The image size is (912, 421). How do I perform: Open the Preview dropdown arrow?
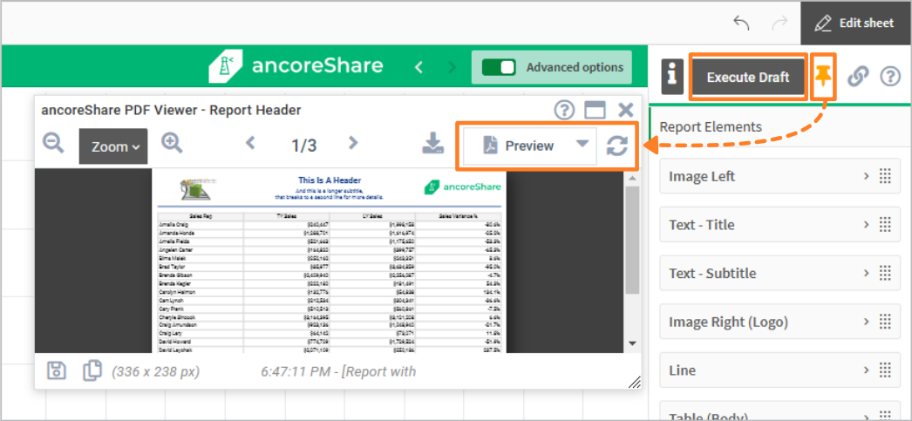(x=582, y=144)
